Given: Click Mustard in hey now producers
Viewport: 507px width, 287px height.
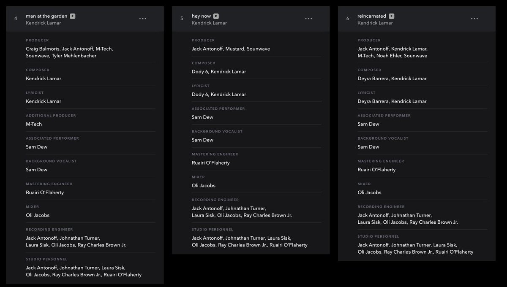Looking at the screenshot, I should tap(234, 49).
